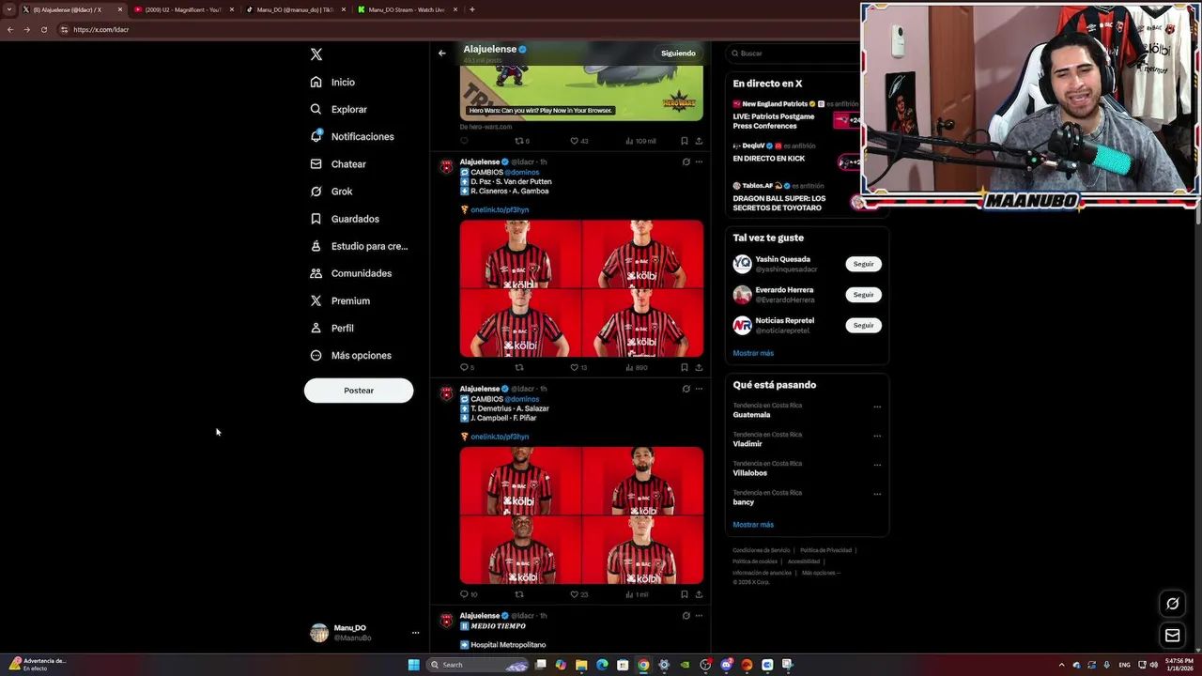1202x676 pixels.
Task: Click the Postear button
Action: pyautogui.click(x=359, y=391)
